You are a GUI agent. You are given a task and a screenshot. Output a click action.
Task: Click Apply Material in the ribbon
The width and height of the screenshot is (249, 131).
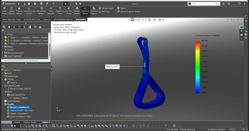click(12, 11)
